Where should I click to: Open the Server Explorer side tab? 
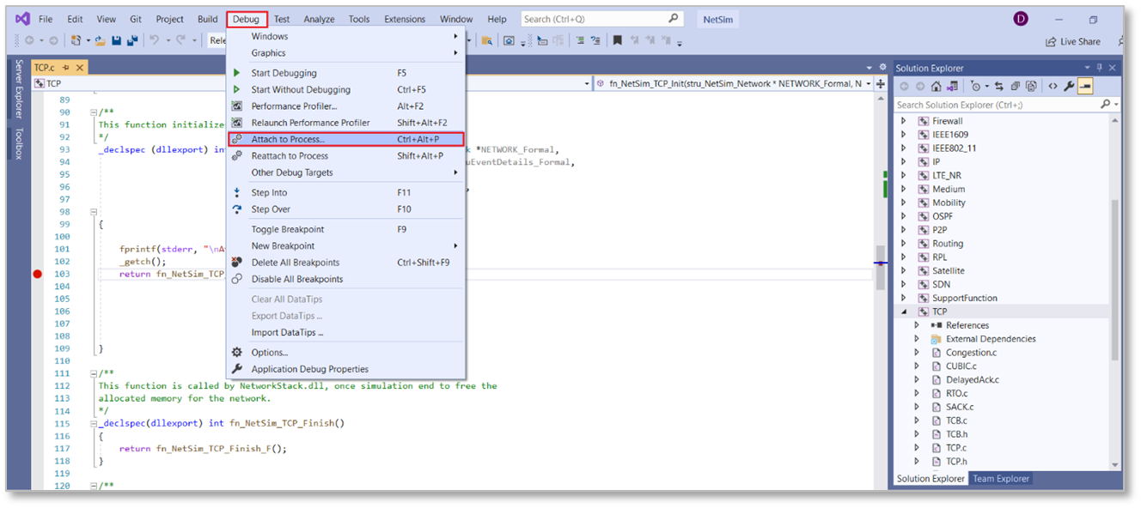[18, 90]
